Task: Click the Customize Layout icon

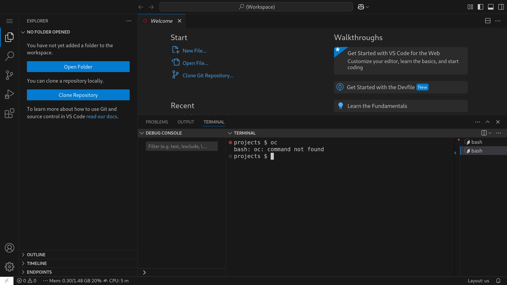Action: click(470, 7)
